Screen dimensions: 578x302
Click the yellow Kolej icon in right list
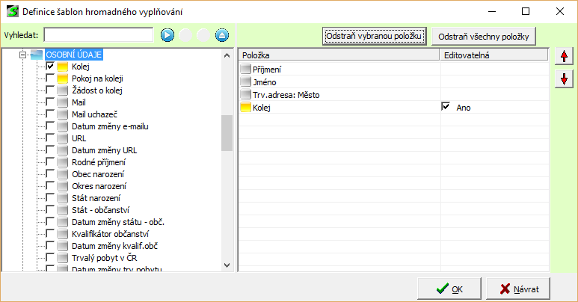point(246,108)
